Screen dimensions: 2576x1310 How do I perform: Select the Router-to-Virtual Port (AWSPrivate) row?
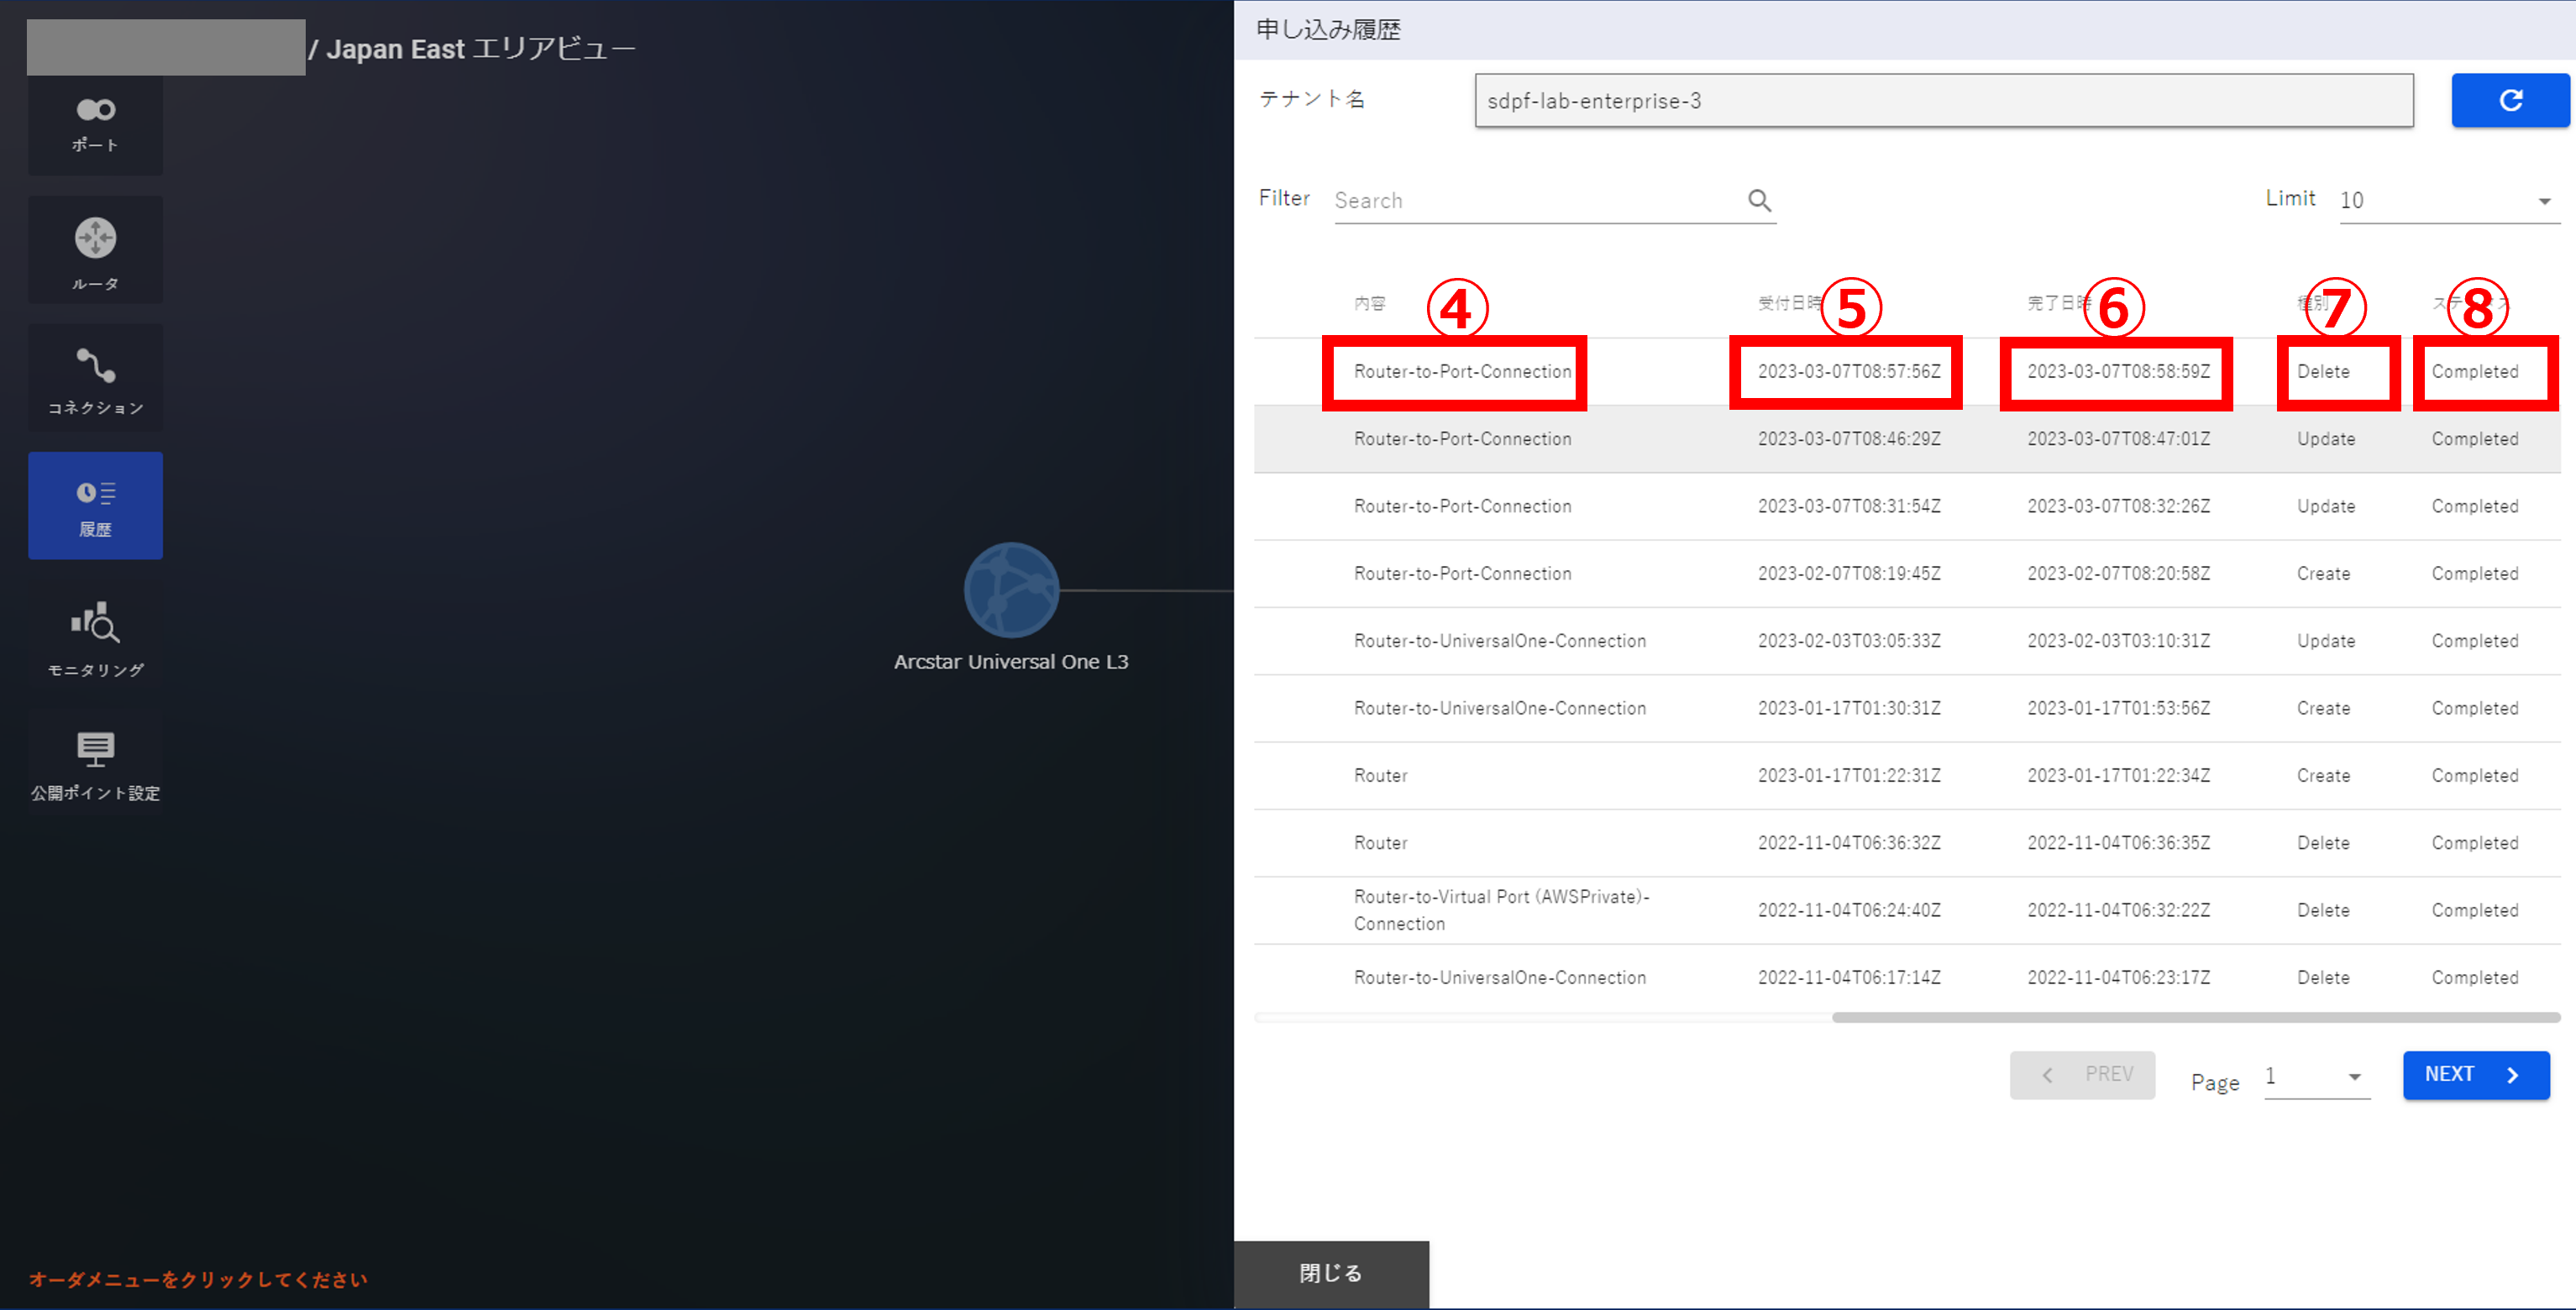1500,910
